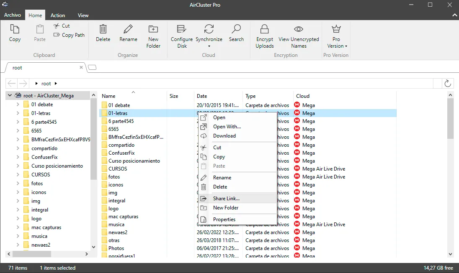Sort file list by Name column header
The image size is (459, 273).
(133, 96)
